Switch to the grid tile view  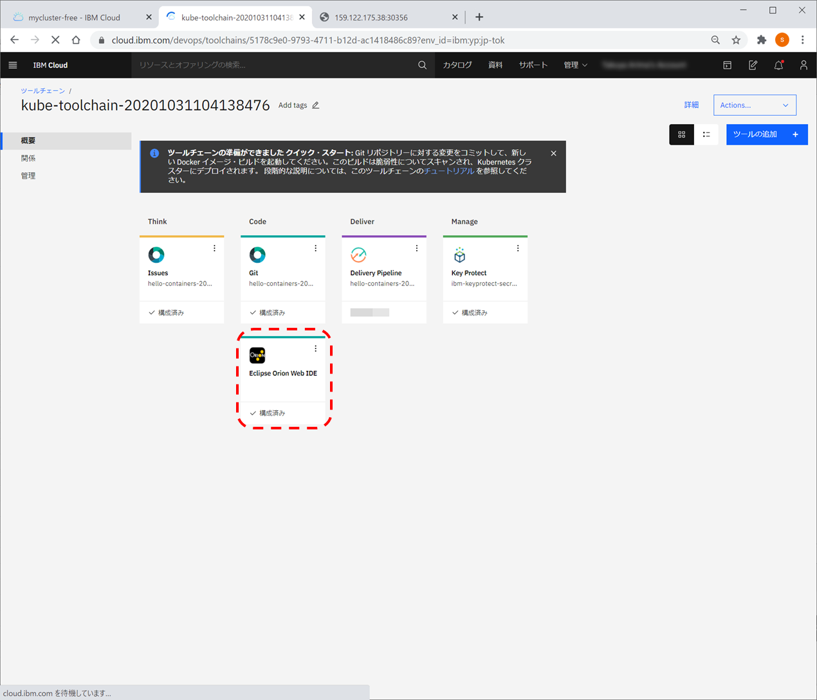(x=681, y=134)
